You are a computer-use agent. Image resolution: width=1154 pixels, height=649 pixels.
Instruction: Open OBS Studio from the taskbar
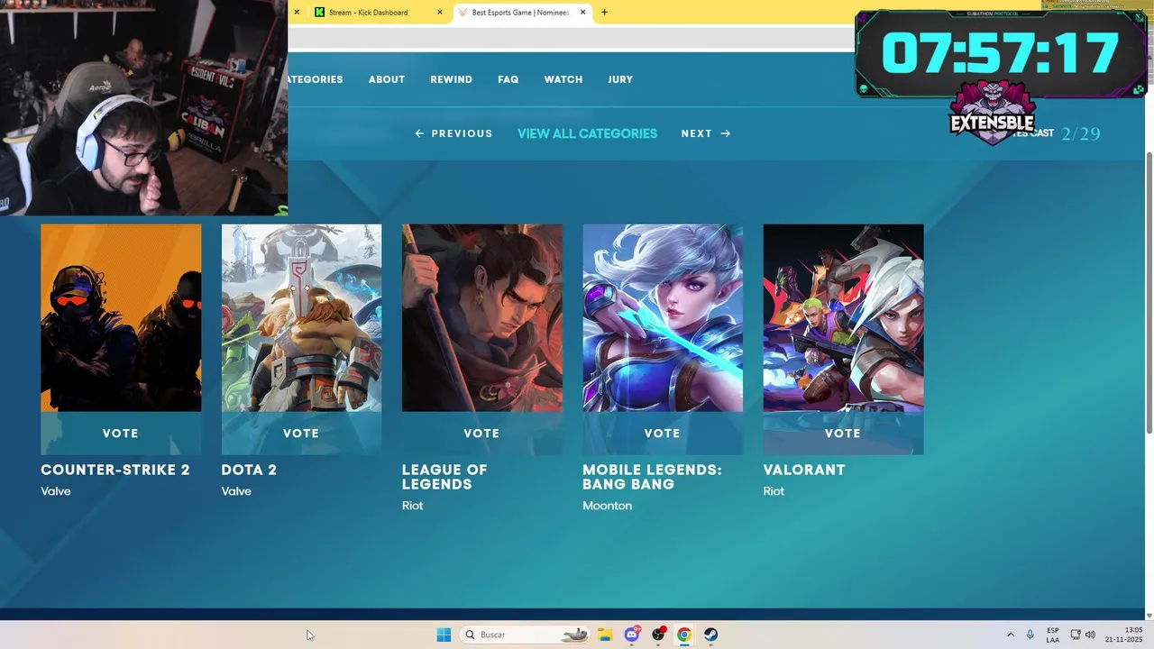[659, 635]
